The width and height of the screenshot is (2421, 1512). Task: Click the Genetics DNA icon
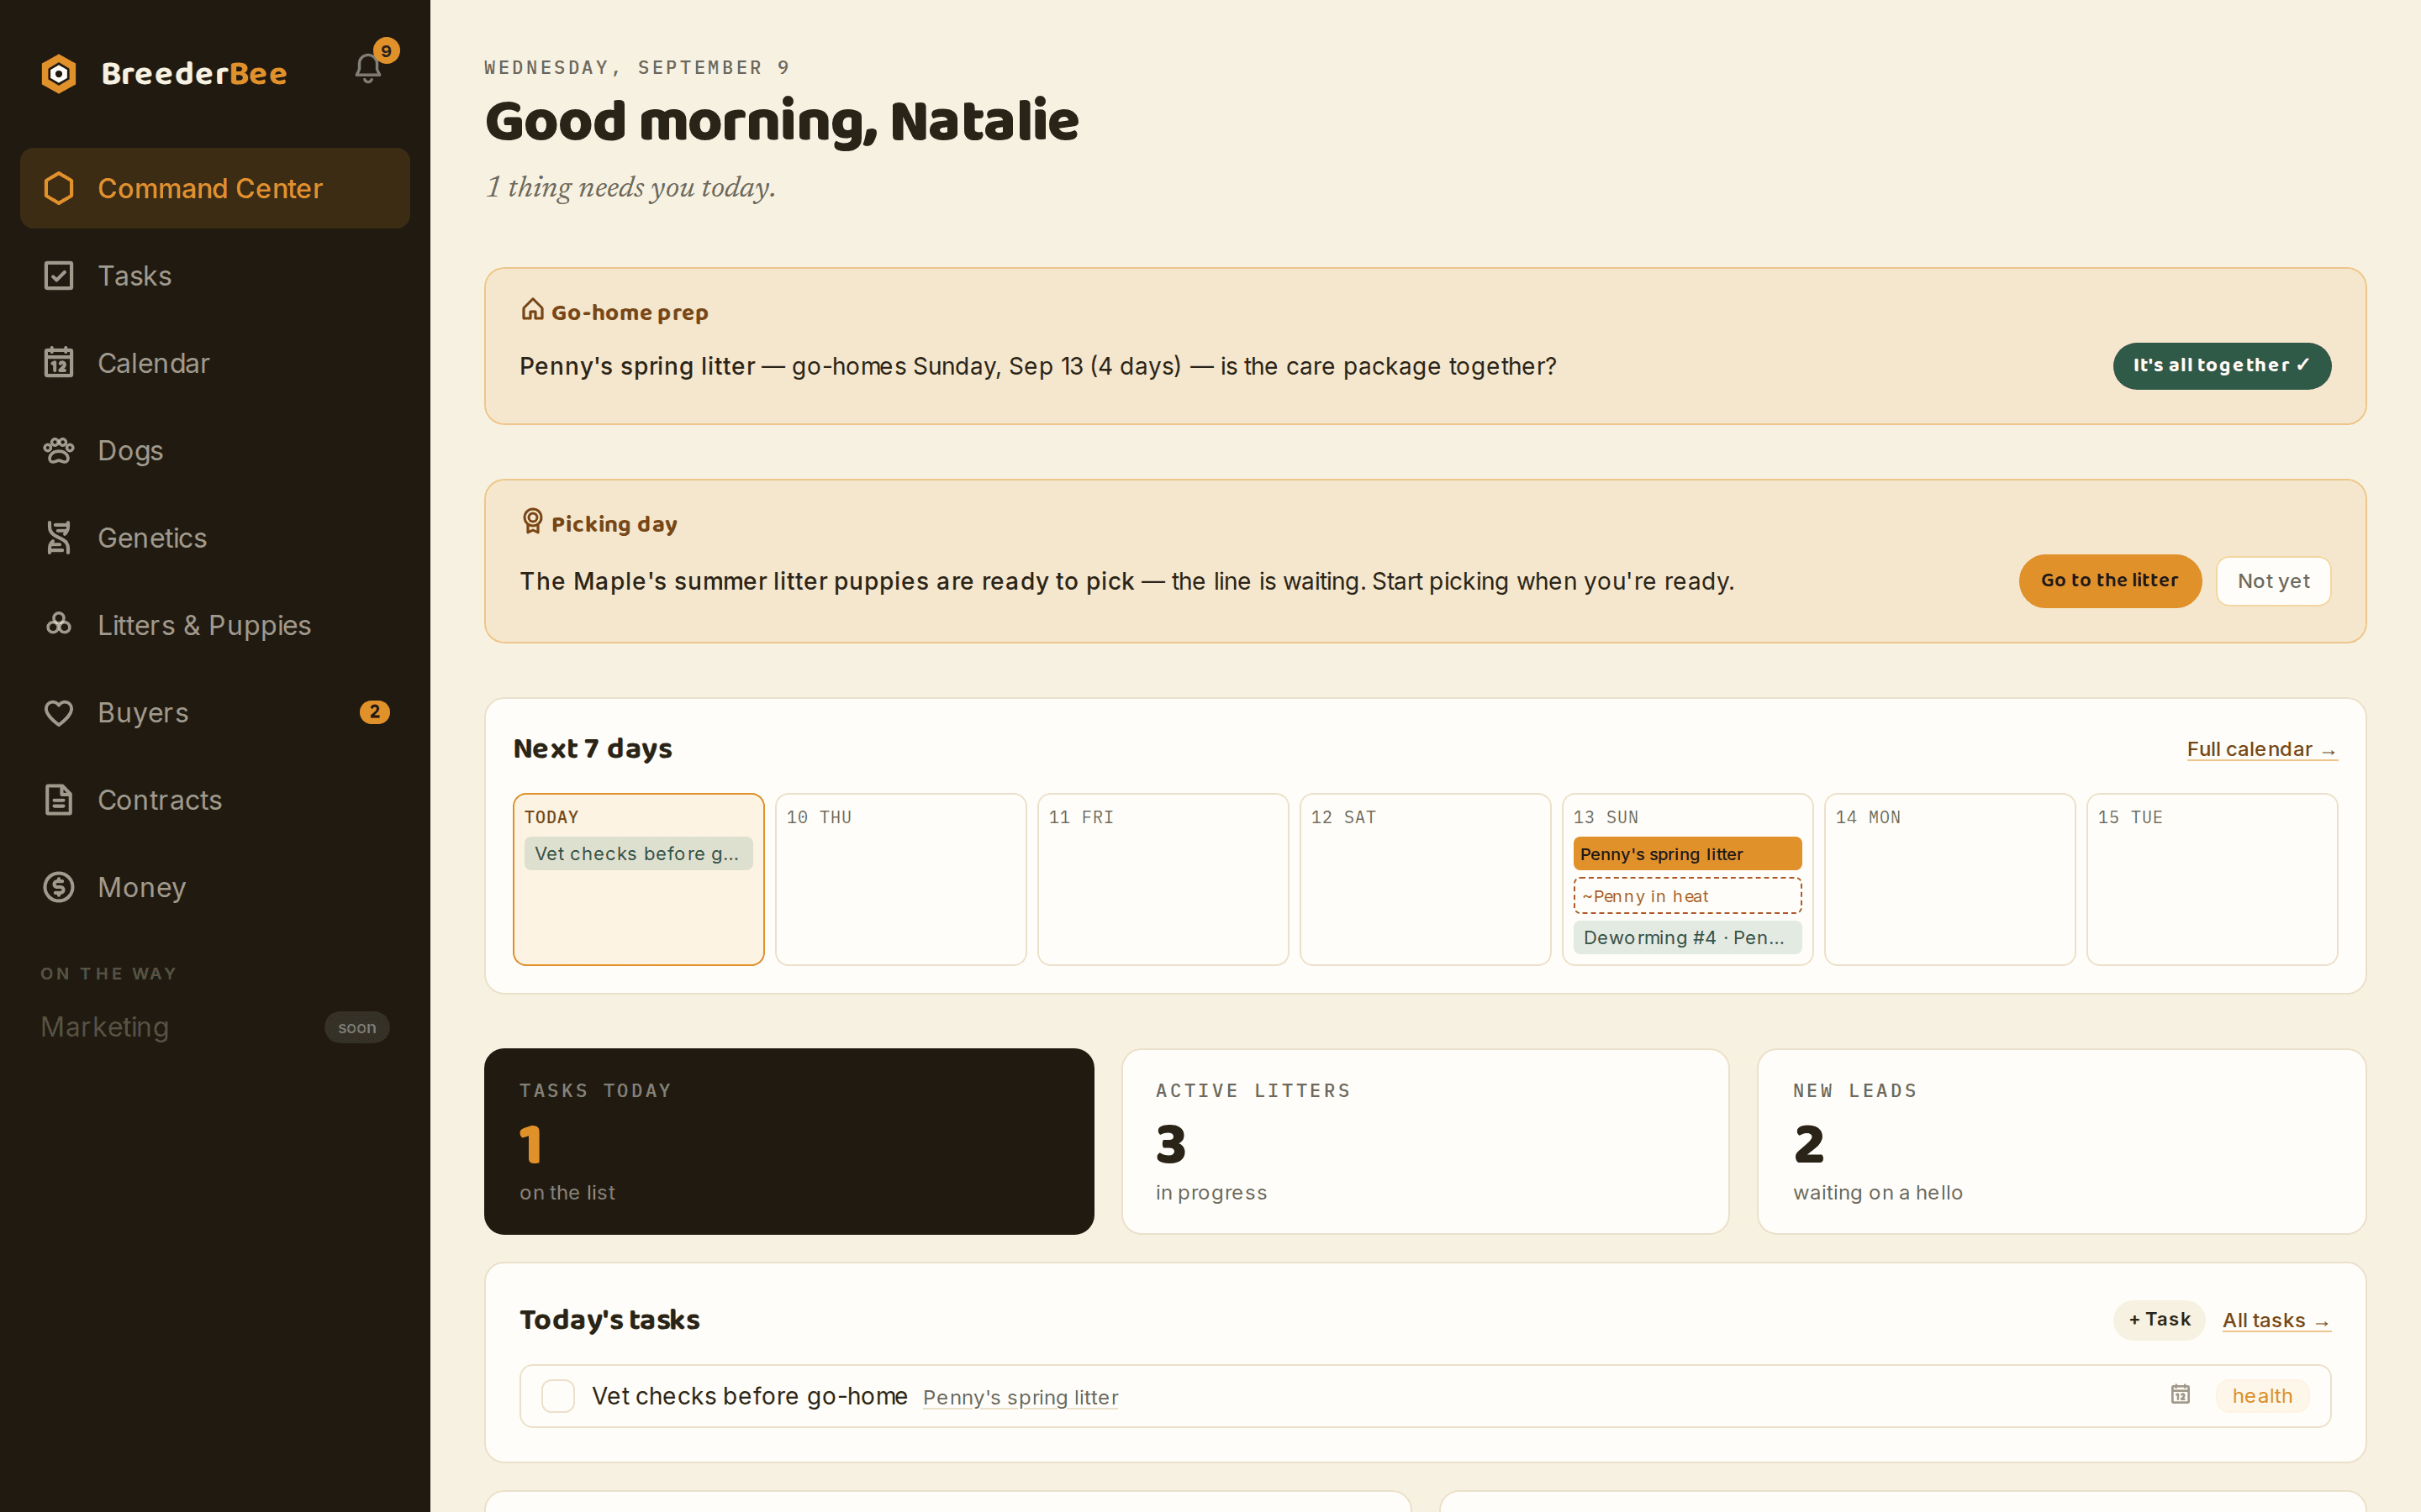pos(59,538)
